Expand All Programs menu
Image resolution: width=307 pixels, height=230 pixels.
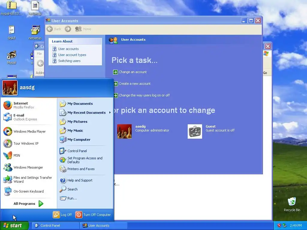point(28,204)
